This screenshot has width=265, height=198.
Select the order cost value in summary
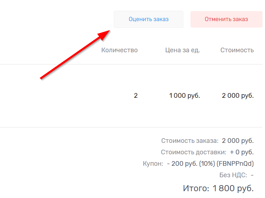pos(238,140)
